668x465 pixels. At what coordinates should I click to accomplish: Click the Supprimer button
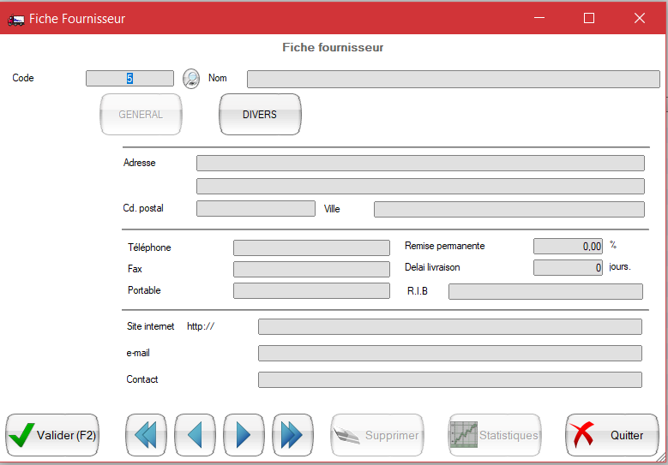377,435
